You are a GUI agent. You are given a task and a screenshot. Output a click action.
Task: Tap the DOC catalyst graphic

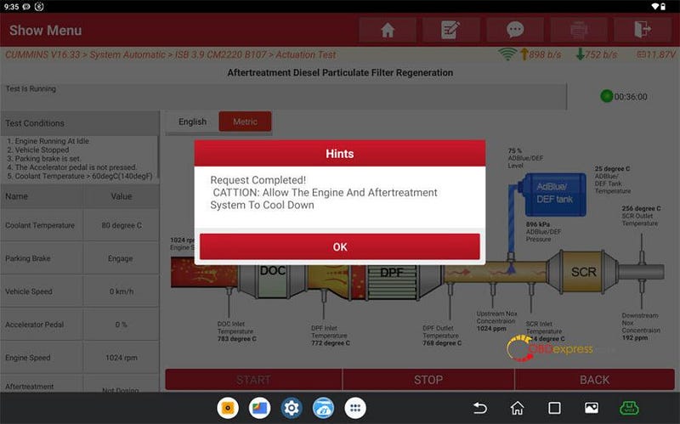point(272,280)
